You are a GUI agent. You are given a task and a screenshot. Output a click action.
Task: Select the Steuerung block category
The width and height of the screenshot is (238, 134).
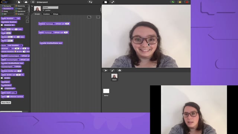click(21, 6)
